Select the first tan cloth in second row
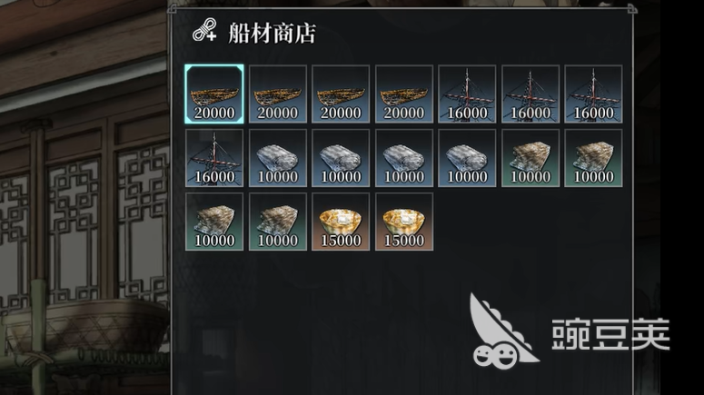Screen dimensions: 704x395 (x=530, y=158)
